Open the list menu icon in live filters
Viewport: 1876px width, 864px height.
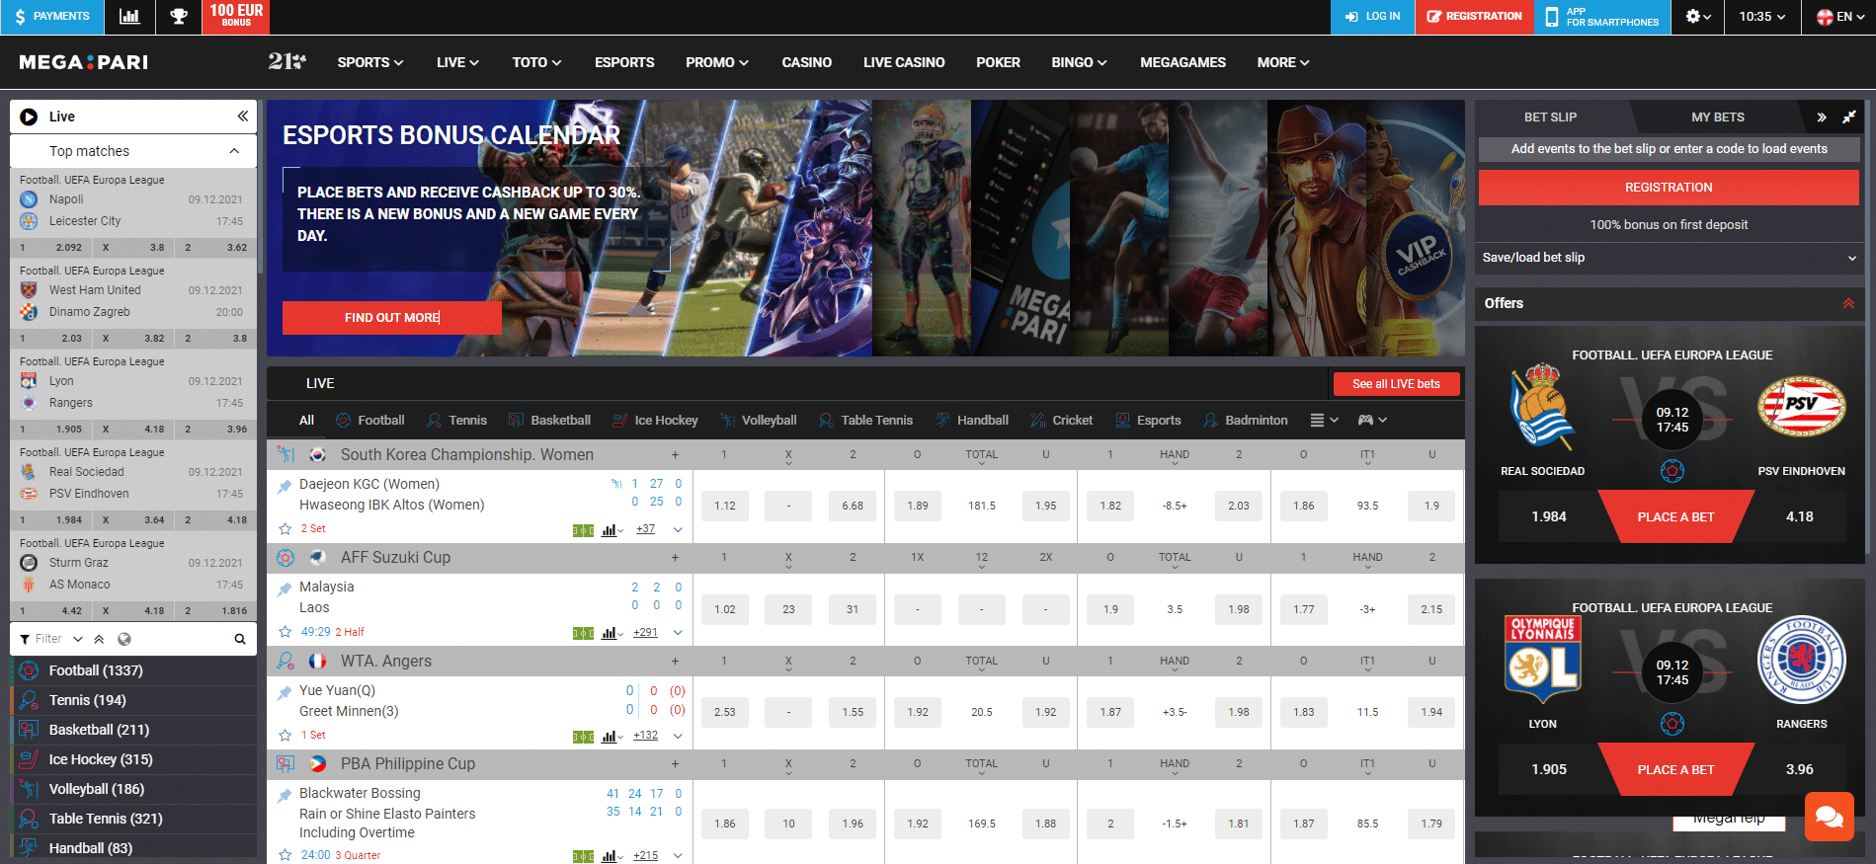pyautogui.click(x=1324, y=420)
